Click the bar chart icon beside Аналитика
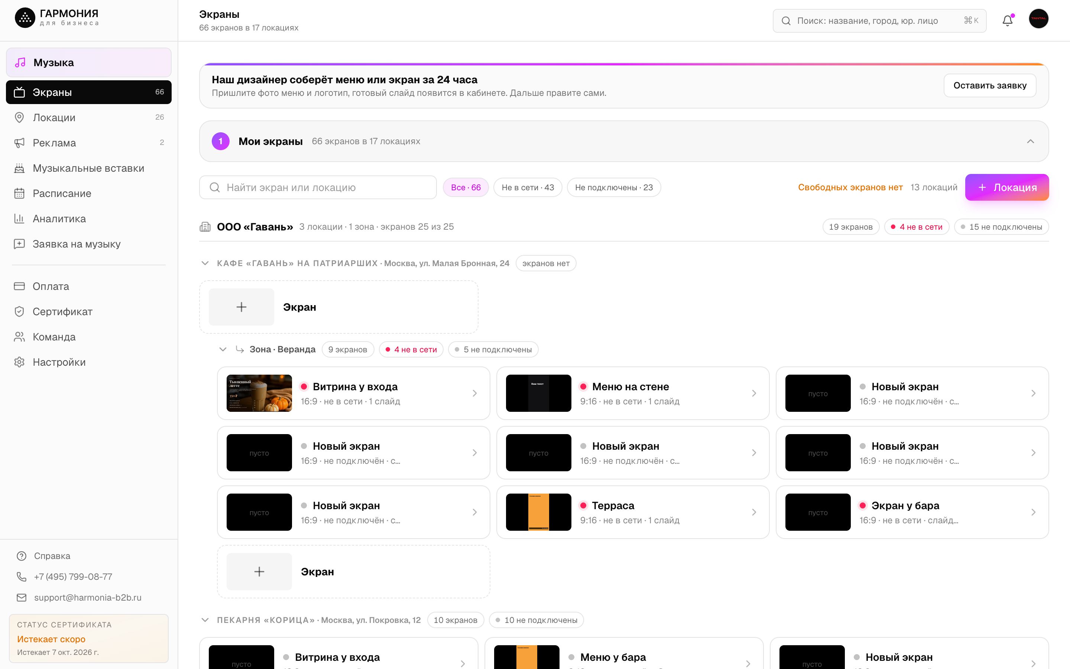 point(19,219)
